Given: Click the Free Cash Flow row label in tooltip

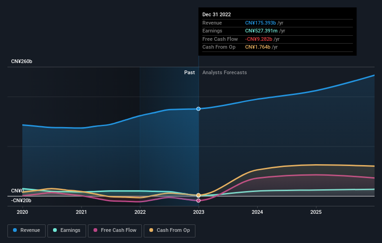Looking at the screenshot, I should [x=220, y=39].
